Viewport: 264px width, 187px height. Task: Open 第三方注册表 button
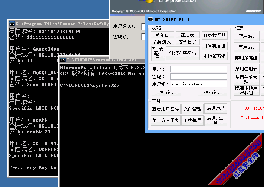pos(166,120)
